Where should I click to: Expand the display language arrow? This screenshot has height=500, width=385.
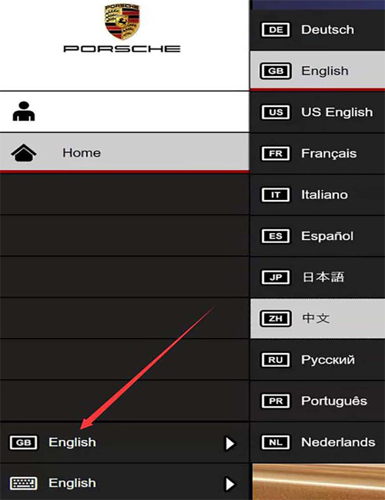(x=230, y=443)
